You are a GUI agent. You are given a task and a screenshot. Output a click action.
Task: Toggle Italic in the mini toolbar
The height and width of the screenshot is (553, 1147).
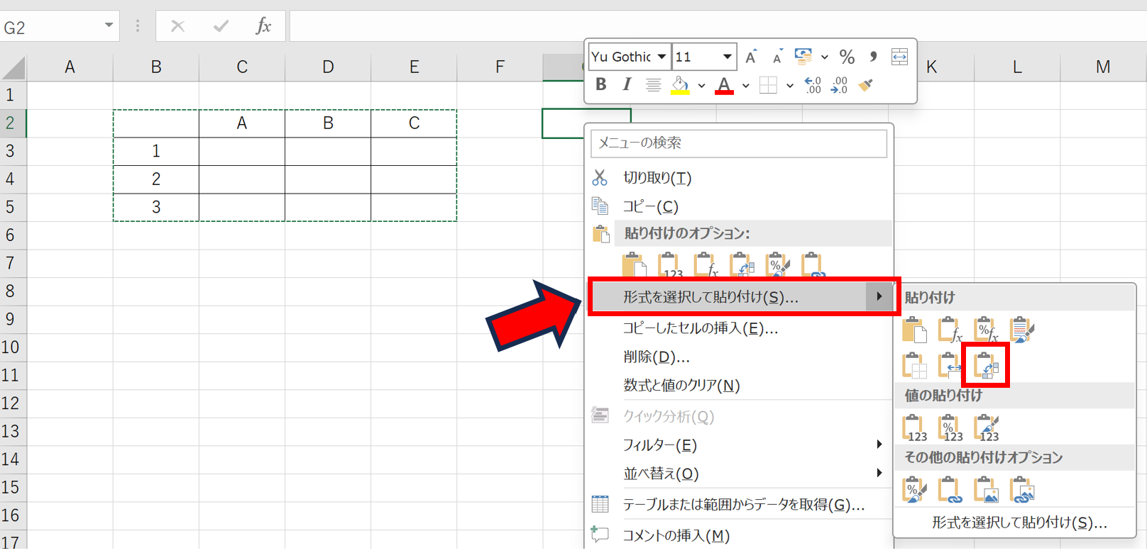627,85
